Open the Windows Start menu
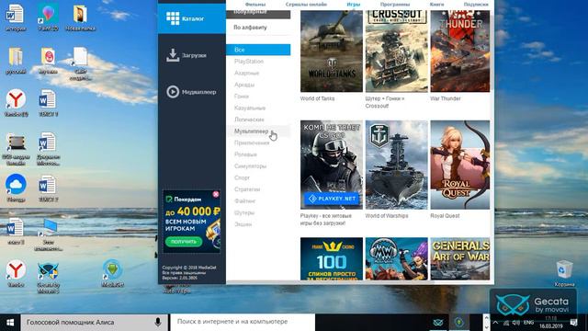Screen dimensions: 588x331 (x=10, y=323)
